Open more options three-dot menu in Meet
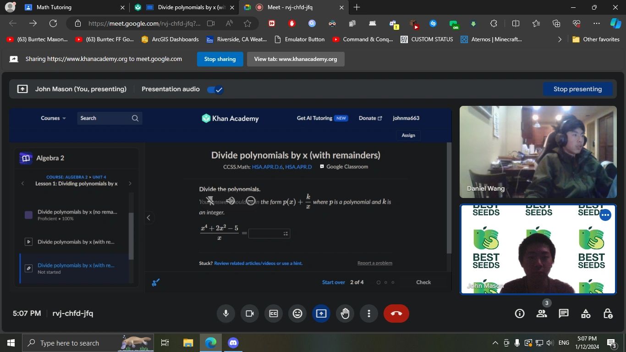 tap(369, 313)
